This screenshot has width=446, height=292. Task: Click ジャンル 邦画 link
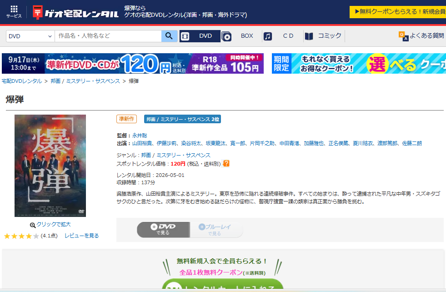[x=146, y=155]
